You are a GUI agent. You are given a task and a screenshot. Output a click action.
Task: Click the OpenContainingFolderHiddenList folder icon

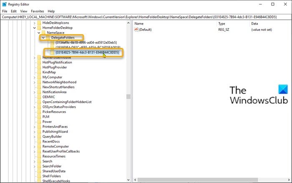tap(39, 102)
